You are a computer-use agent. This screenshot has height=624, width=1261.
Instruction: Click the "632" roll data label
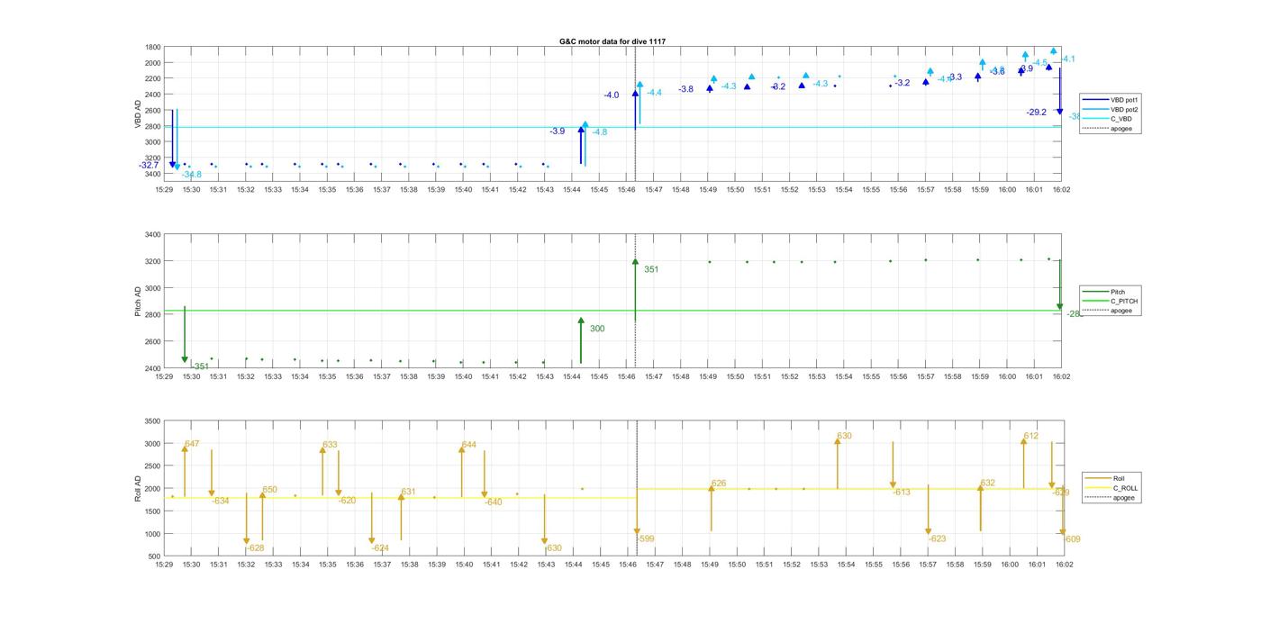988,483
